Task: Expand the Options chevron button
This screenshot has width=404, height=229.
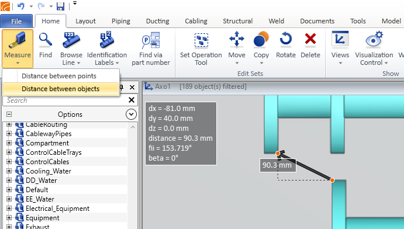Action: click(131, 114)
